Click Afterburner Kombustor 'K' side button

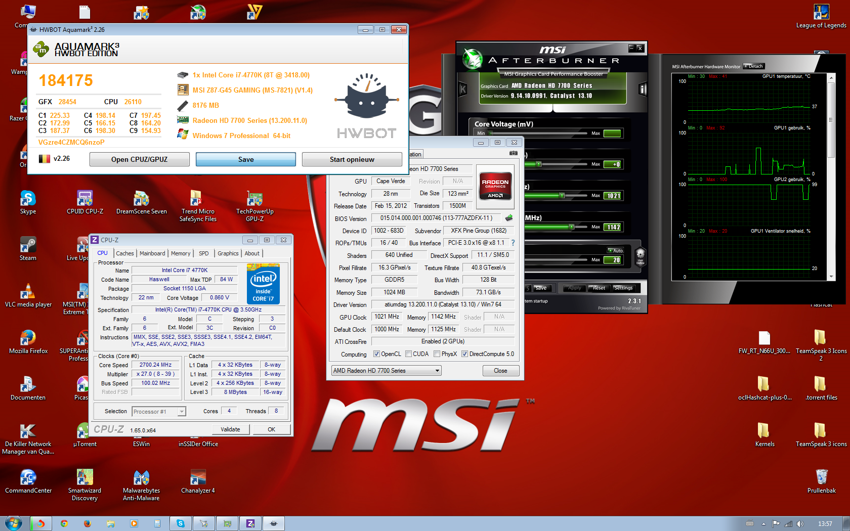[462, 90]
